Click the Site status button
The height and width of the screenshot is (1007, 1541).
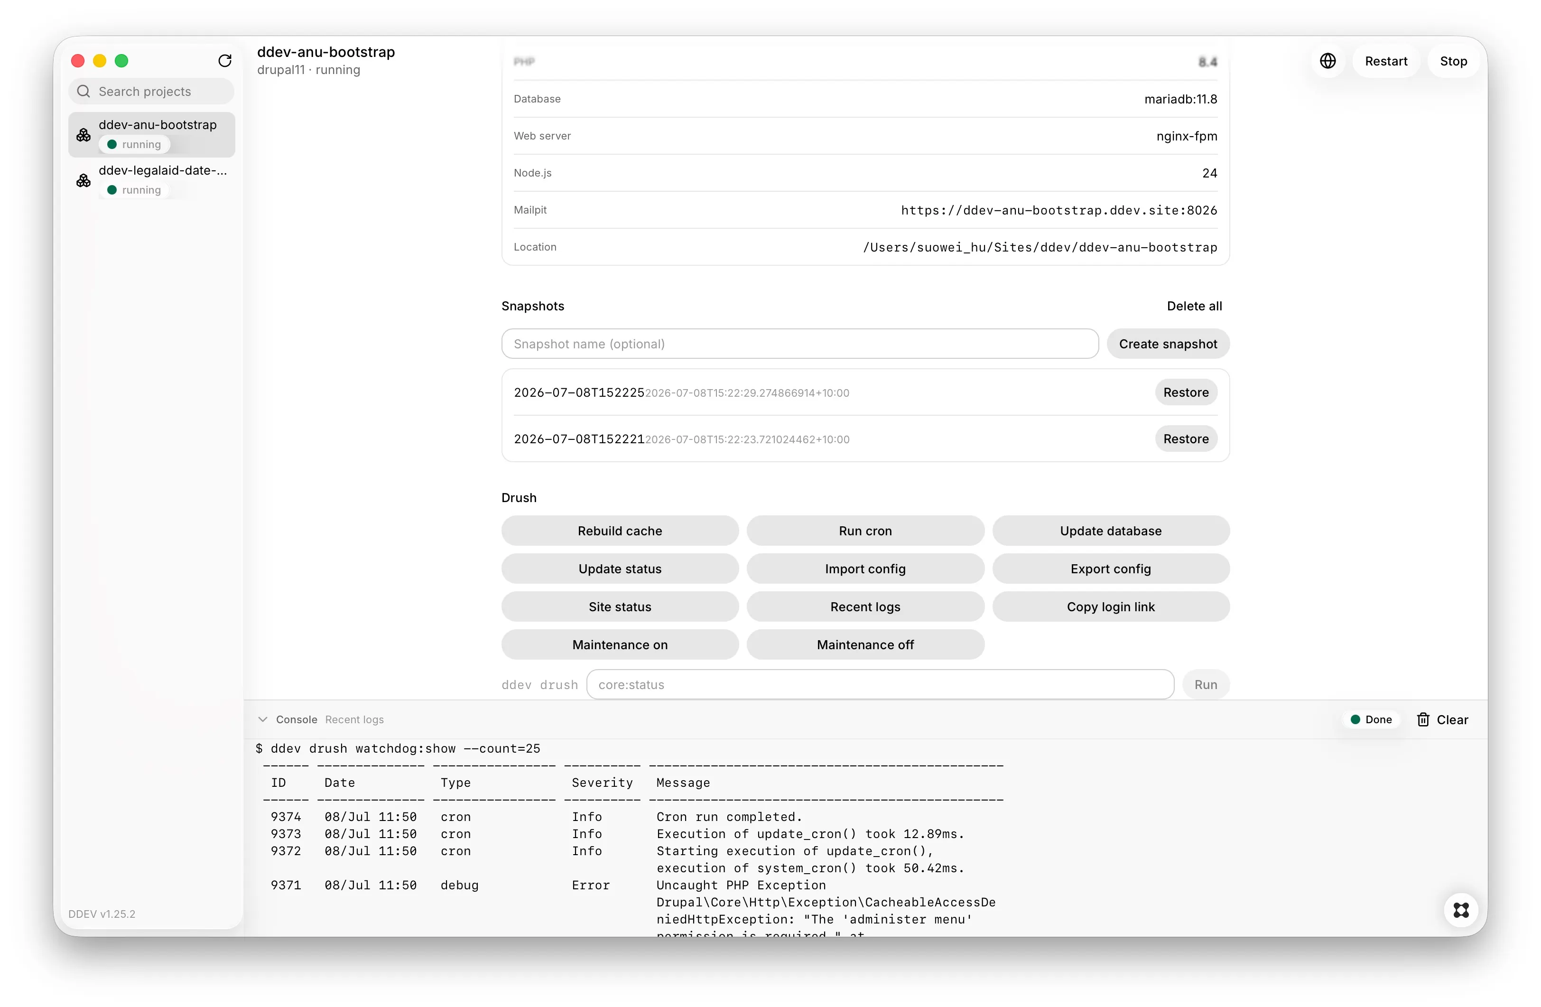(620, 607)
